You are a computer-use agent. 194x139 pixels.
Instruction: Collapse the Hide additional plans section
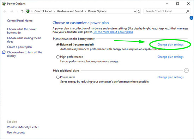pyautogui.click(x=186, y=71)
